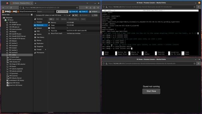The image size is (202, 114).
Task: Open Firefox extensions icon
Action: tap(94, 8)
